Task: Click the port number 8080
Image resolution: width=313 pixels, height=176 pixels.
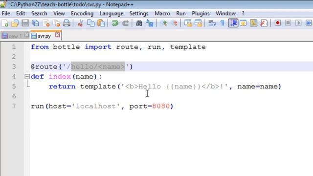Action: (x=161, y=106)
